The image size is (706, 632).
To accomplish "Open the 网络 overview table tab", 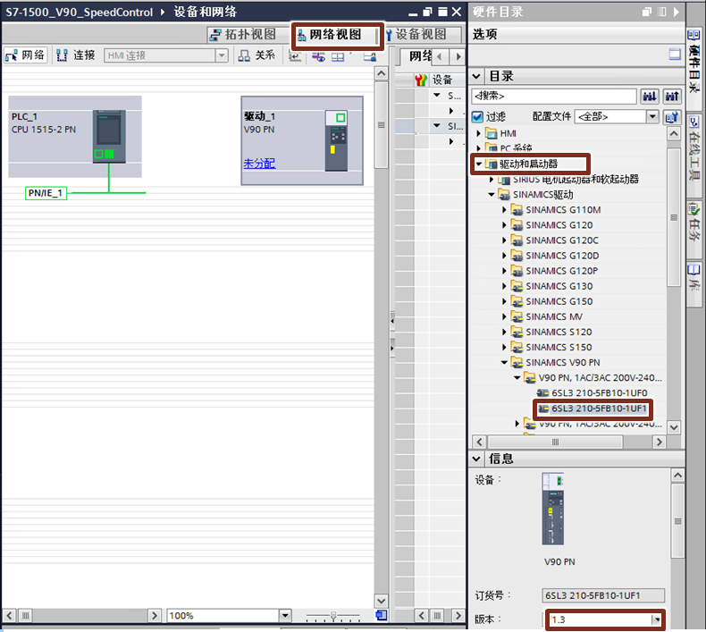I will pyautogui.click(x=417, y=55).
